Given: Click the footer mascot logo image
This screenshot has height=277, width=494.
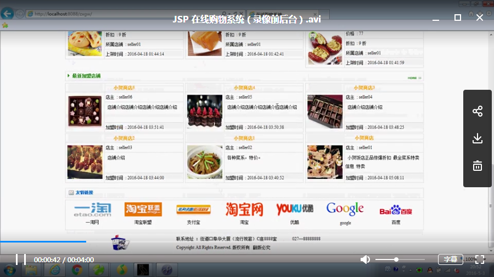Looking at the screenshot, I should point(120,243).
